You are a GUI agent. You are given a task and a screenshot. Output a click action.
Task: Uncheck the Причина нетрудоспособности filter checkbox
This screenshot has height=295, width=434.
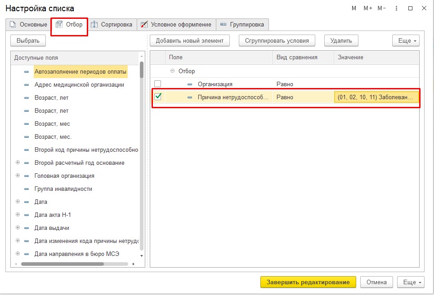[x=158, y=97]
